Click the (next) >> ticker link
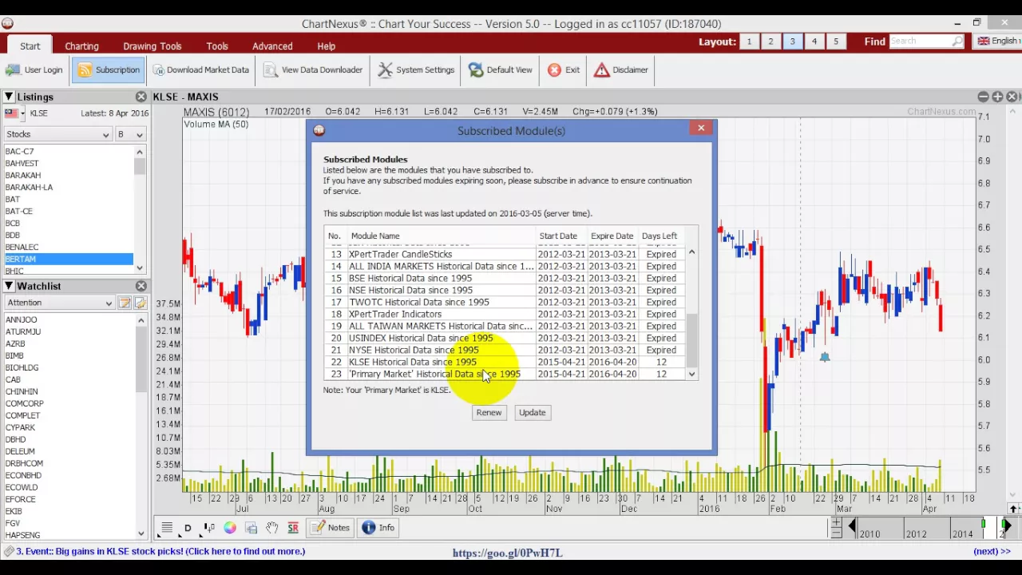 click(x=992, y=551)
